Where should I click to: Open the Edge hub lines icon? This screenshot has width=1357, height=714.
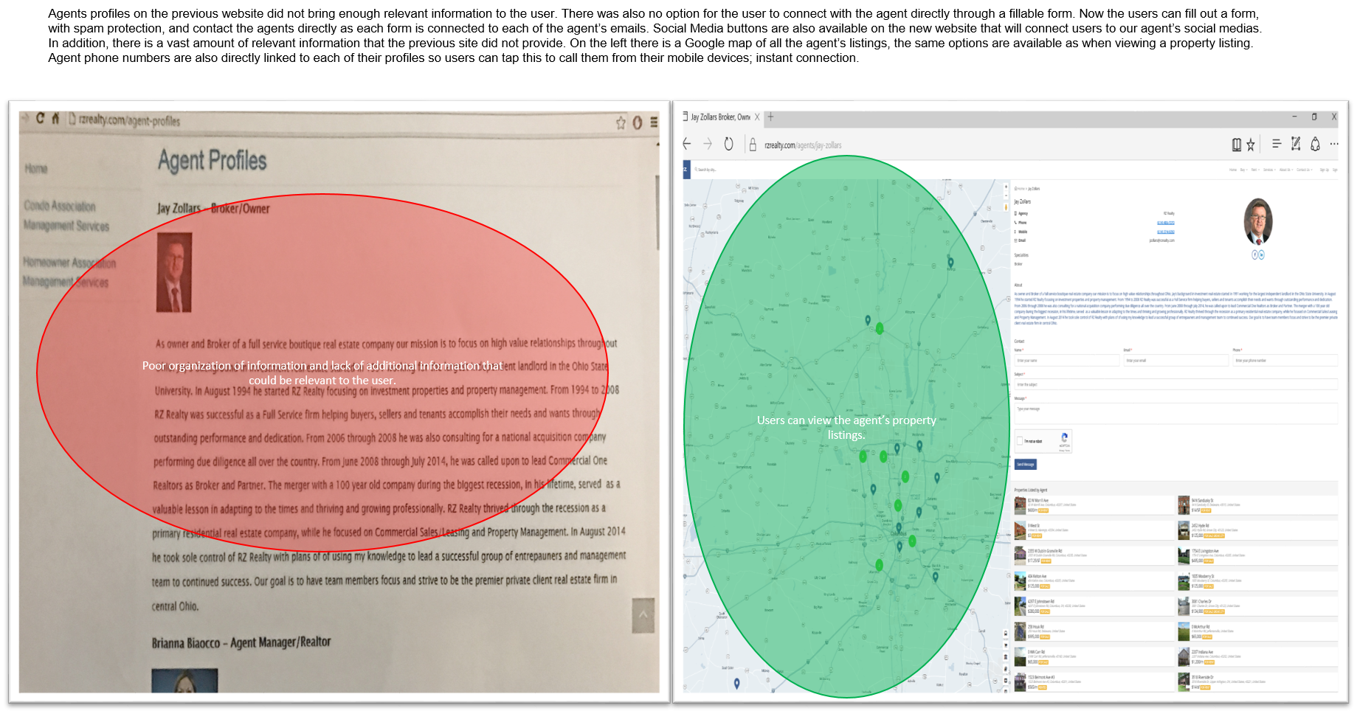pos(1277,144)
